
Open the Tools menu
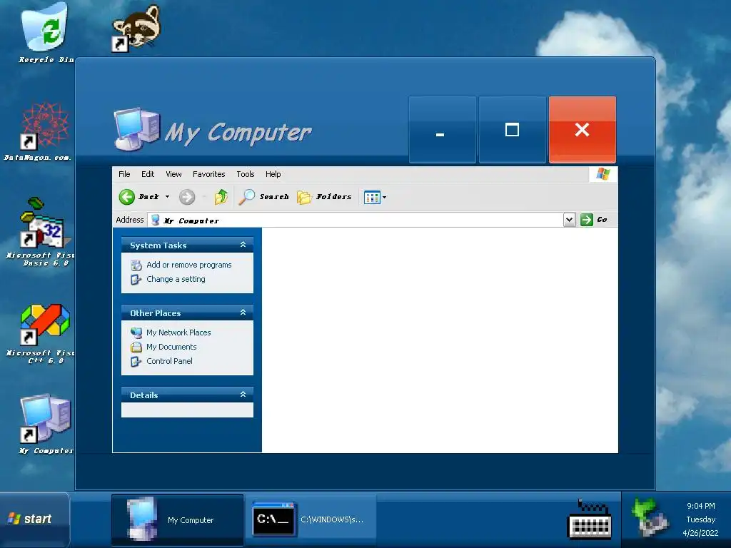pos(246,174)
